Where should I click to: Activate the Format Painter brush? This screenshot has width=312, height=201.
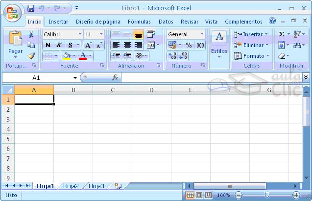point(31,56)
